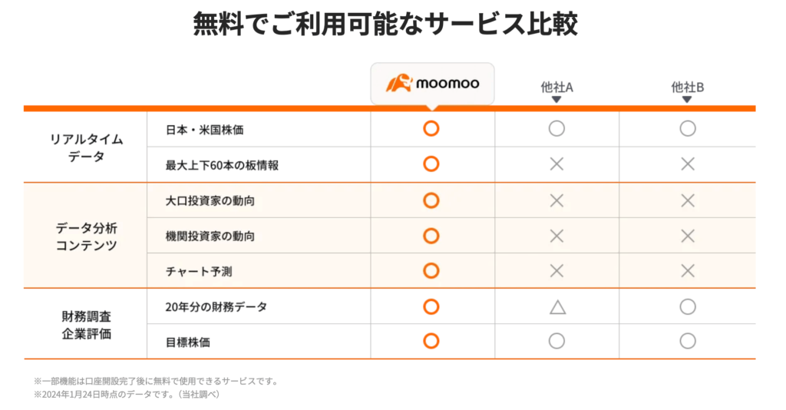Click the triangle mark for 他社A financial data

click(557, 307)
